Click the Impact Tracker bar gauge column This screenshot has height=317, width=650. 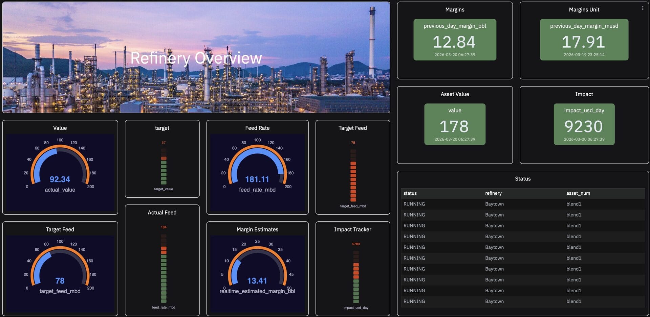(x=356, y=277)
